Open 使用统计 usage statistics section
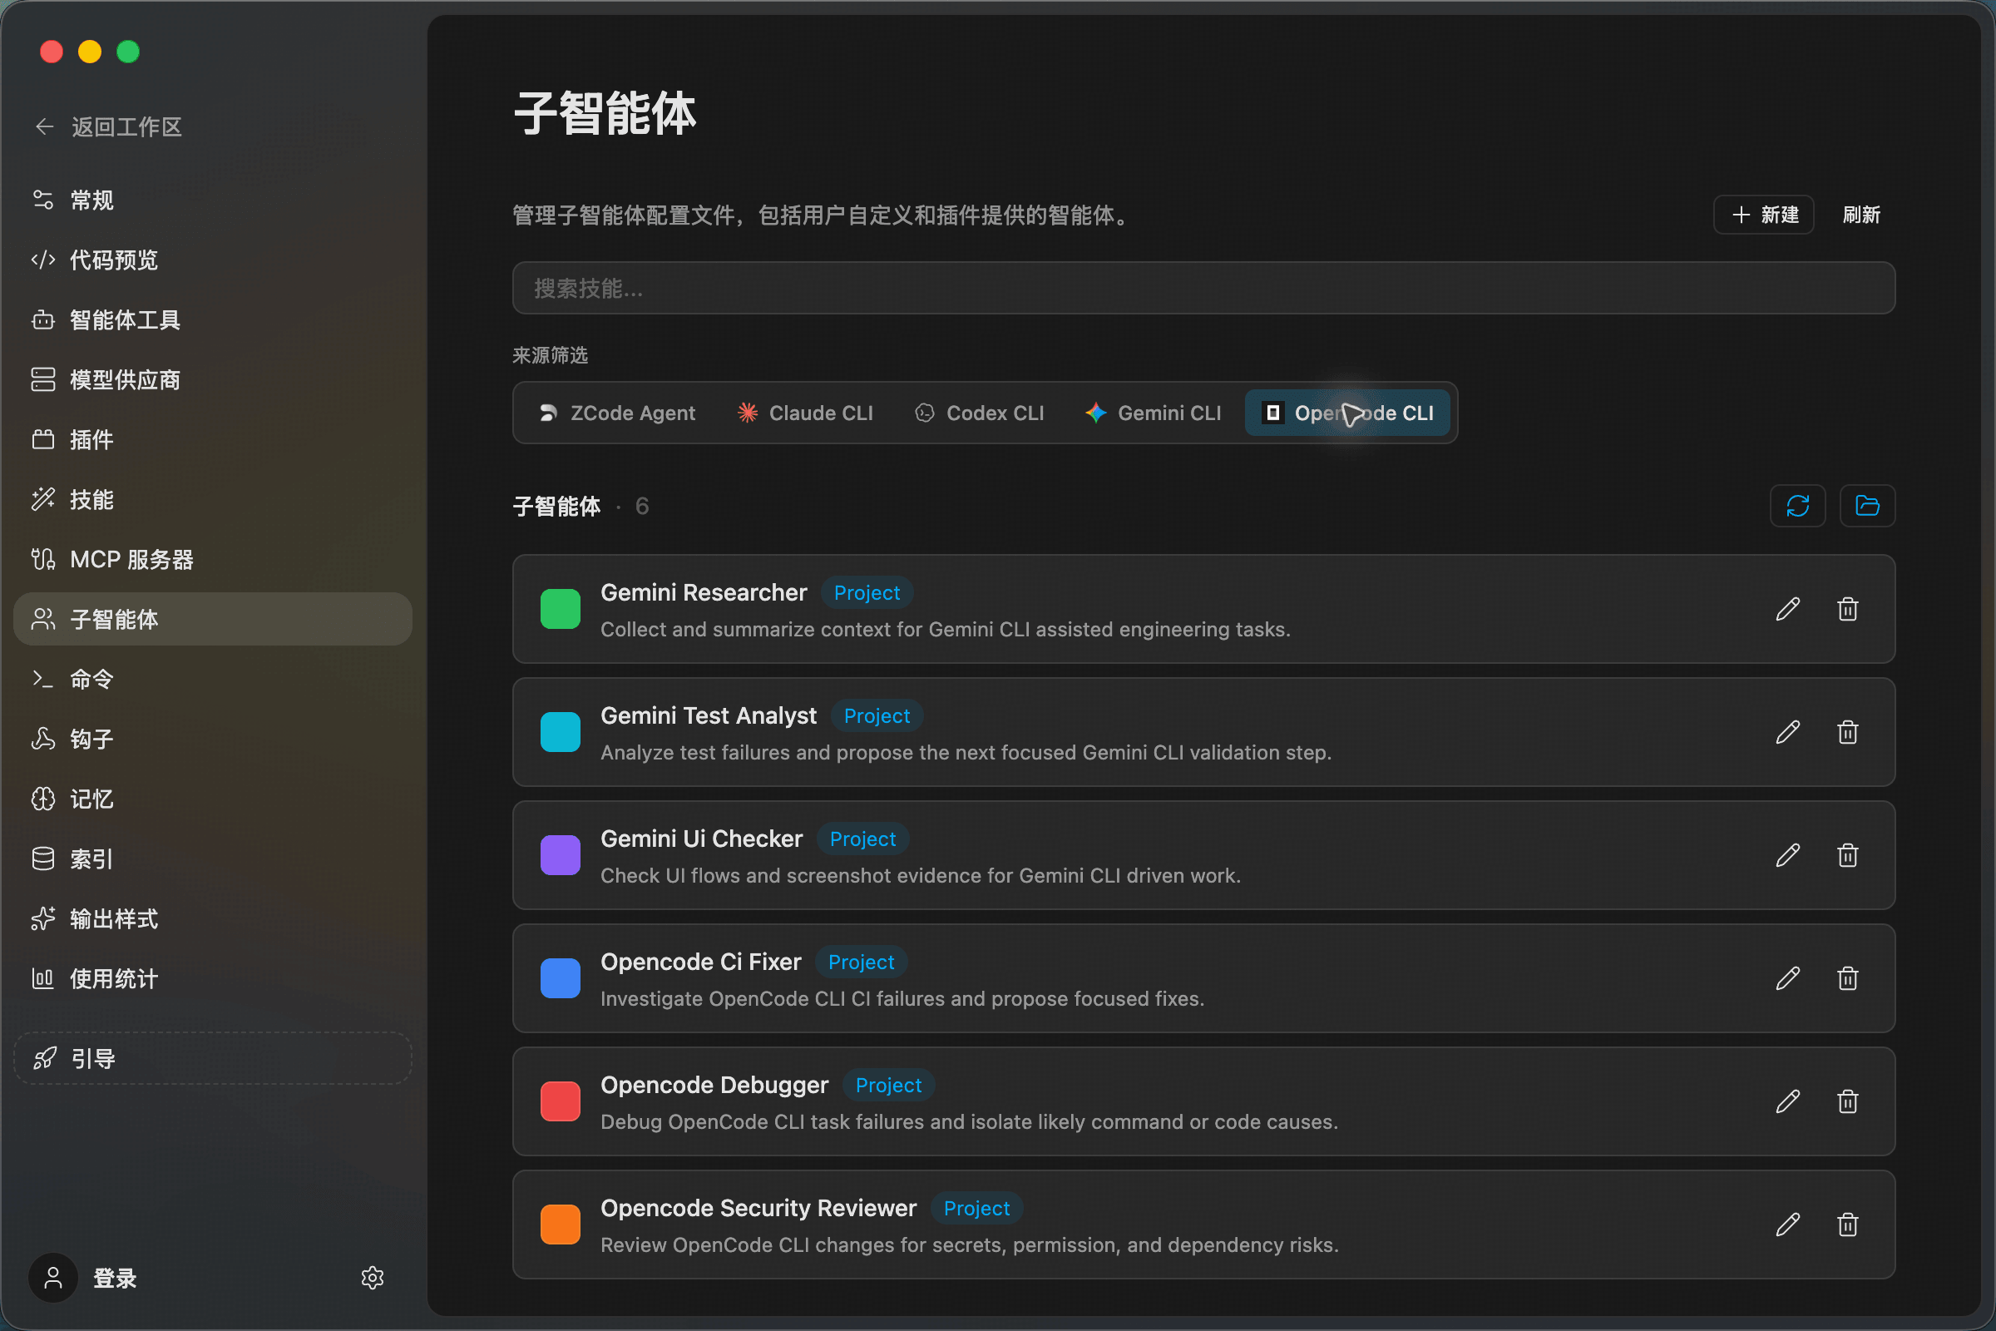This screenshot has height=1331, width=1996. click(213, 979)
